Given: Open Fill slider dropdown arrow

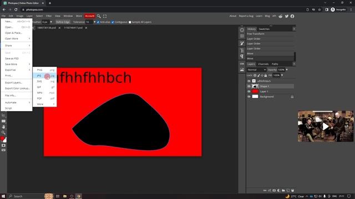Looking at the screenshot, I should (282, 75).
